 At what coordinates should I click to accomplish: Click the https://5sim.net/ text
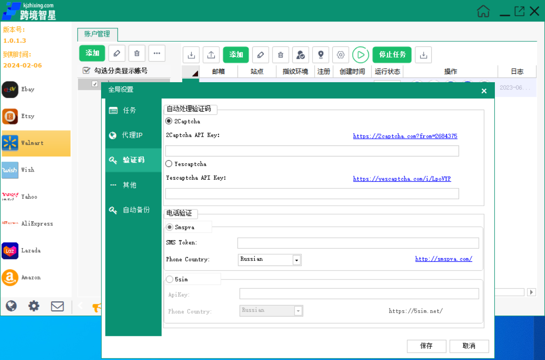pyautogui.click(x=416, y=311)
